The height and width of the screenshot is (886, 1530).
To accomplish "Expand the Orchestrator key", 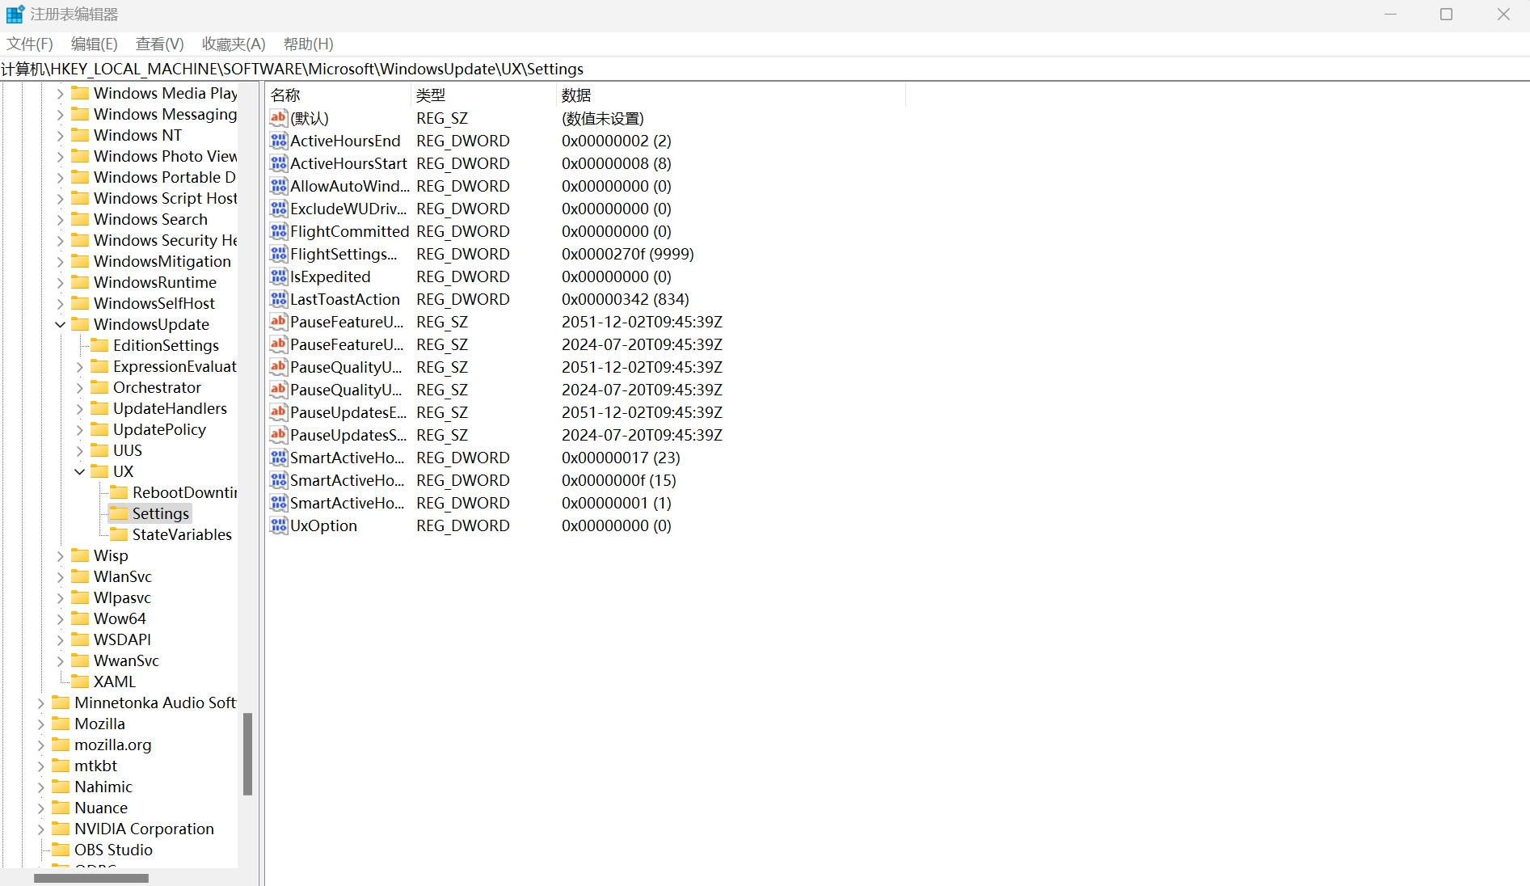I will click(79, 387).
